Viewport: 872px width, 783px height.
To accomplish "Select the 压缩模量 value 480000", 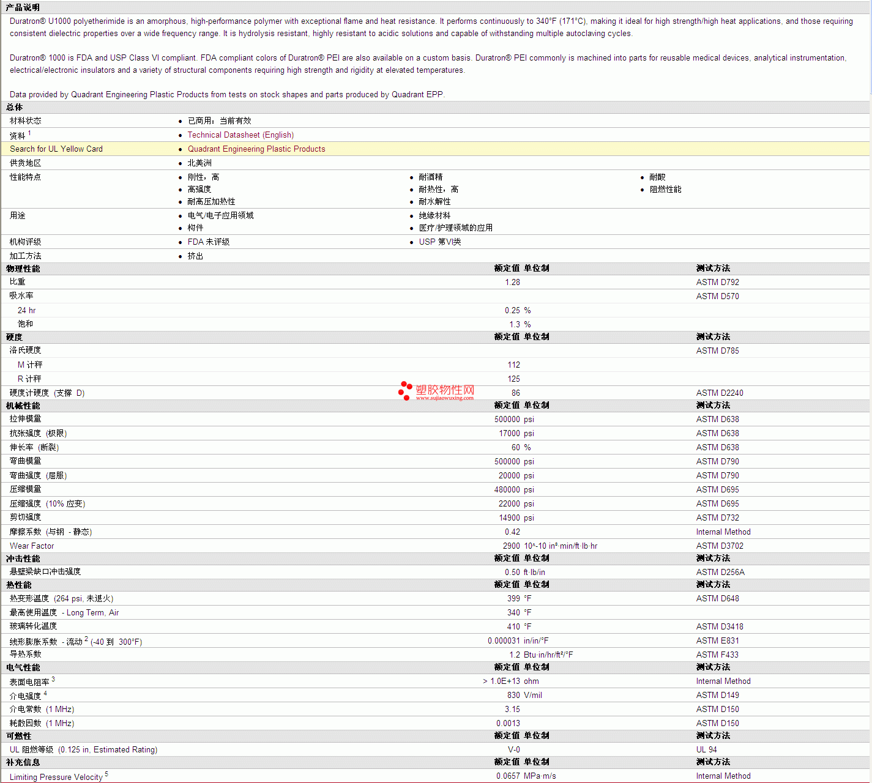I will pyautogui.click(x=507, y=490).
